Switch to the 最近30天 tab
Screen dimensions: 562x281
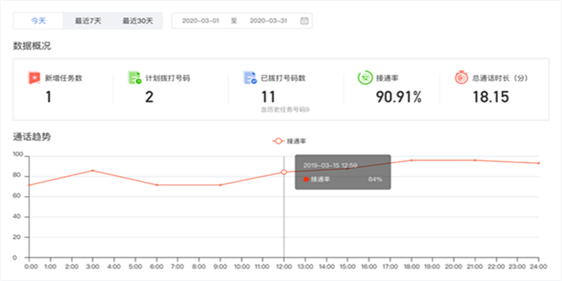[x=136, y=21]
